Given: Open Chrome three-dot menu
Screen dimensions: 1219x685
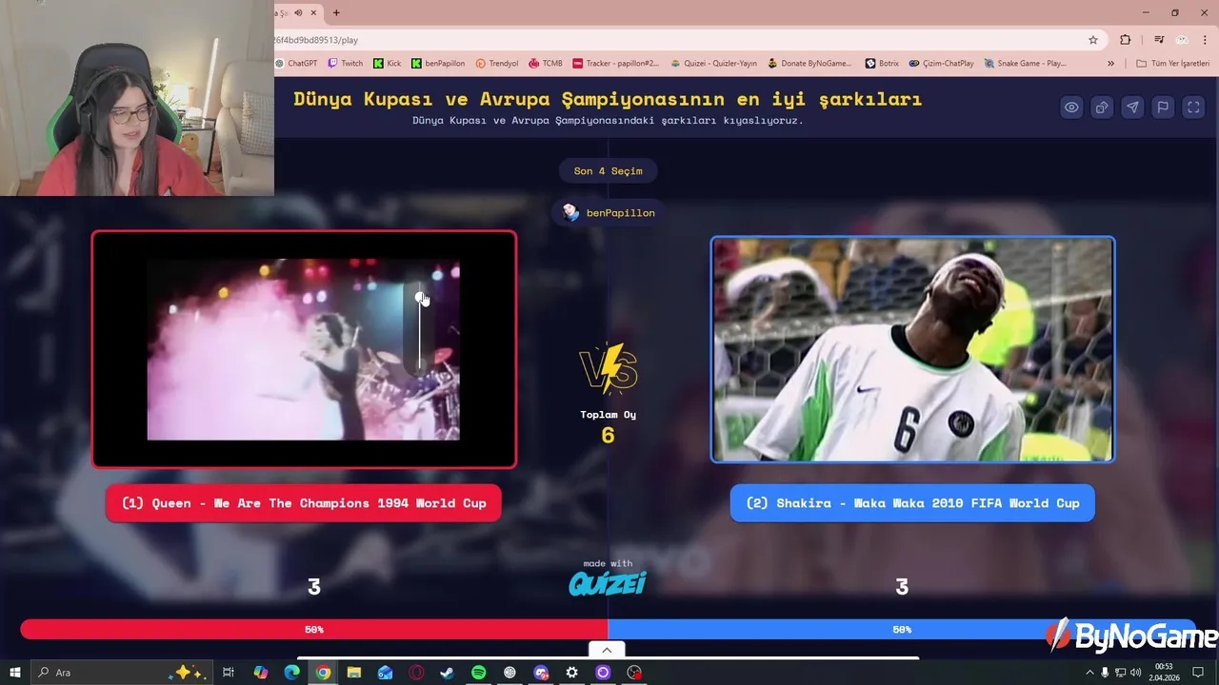Looking at the screenshot, I should (1205, 40).
